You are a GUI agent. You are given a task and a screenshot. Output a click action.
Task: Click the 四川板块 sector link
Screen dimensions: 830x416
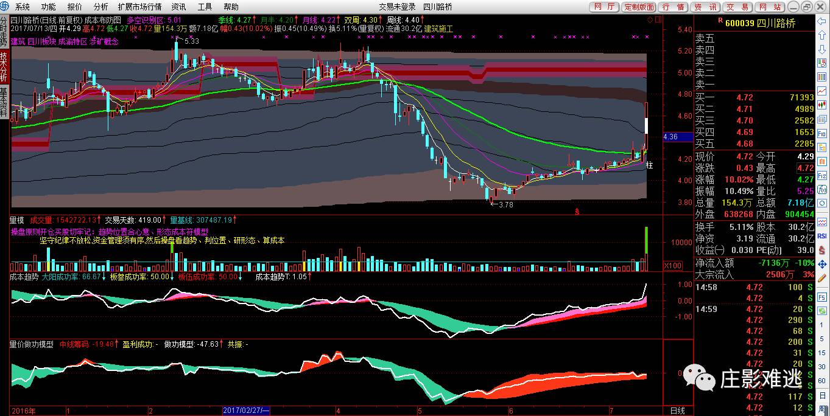[x=43, y=43]
